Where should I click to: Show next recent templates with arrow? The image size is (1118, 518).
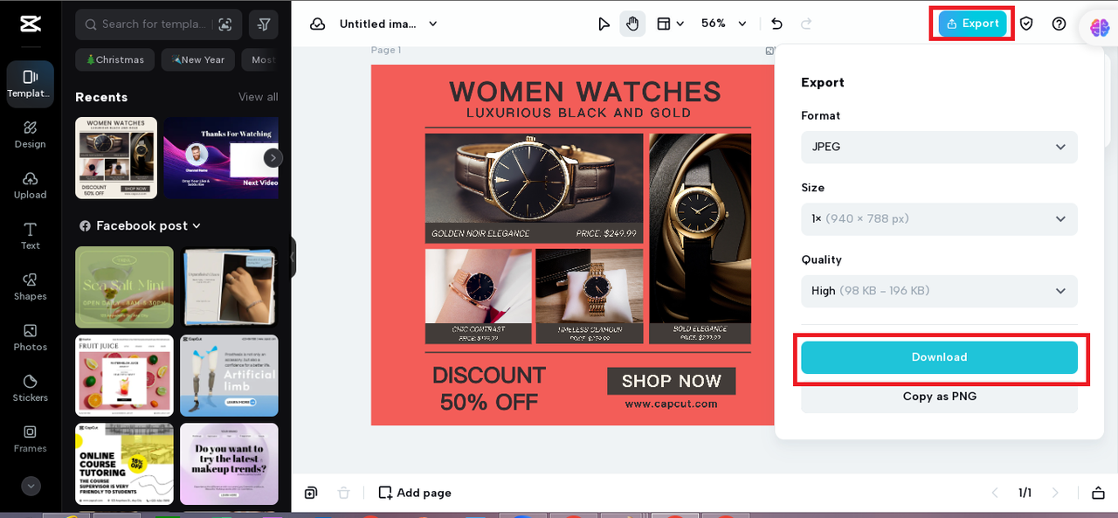[x=273, y=158]
